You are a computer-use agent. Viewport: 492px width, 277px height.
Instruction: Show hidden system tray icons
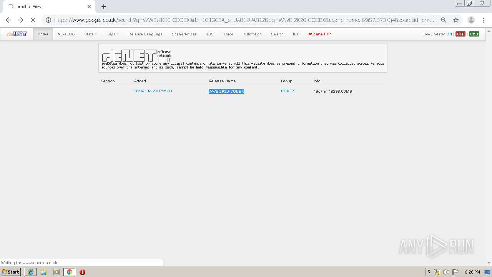pos(429,272)
